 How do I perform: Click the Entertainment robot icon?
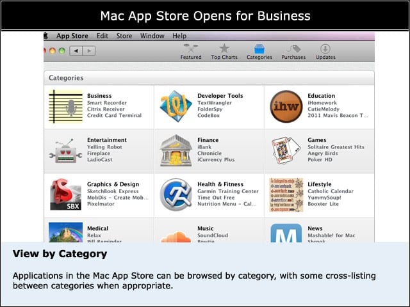click(x=65, y=151)
